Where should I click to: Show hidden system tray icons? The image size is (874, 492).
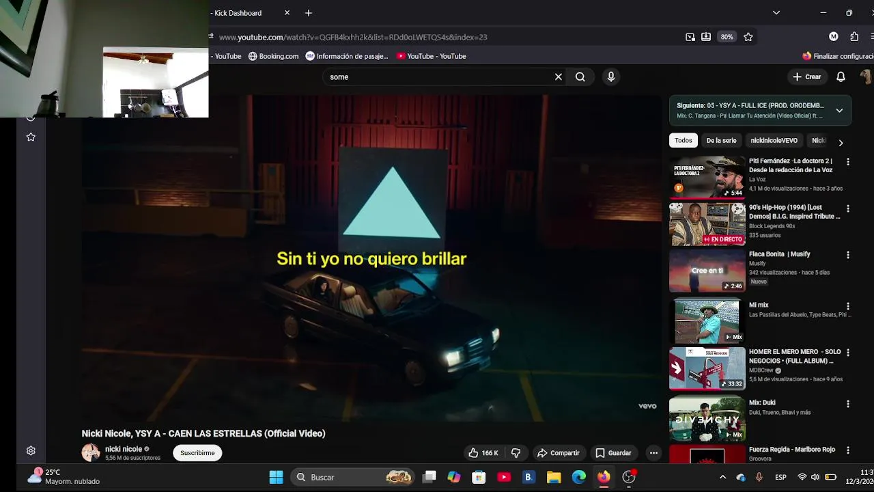723,477
